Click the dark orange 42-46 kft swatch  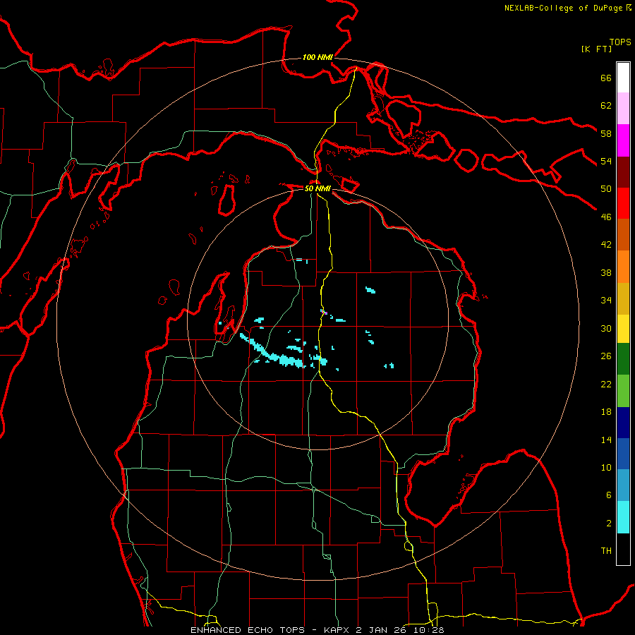(x=623, y=234)
